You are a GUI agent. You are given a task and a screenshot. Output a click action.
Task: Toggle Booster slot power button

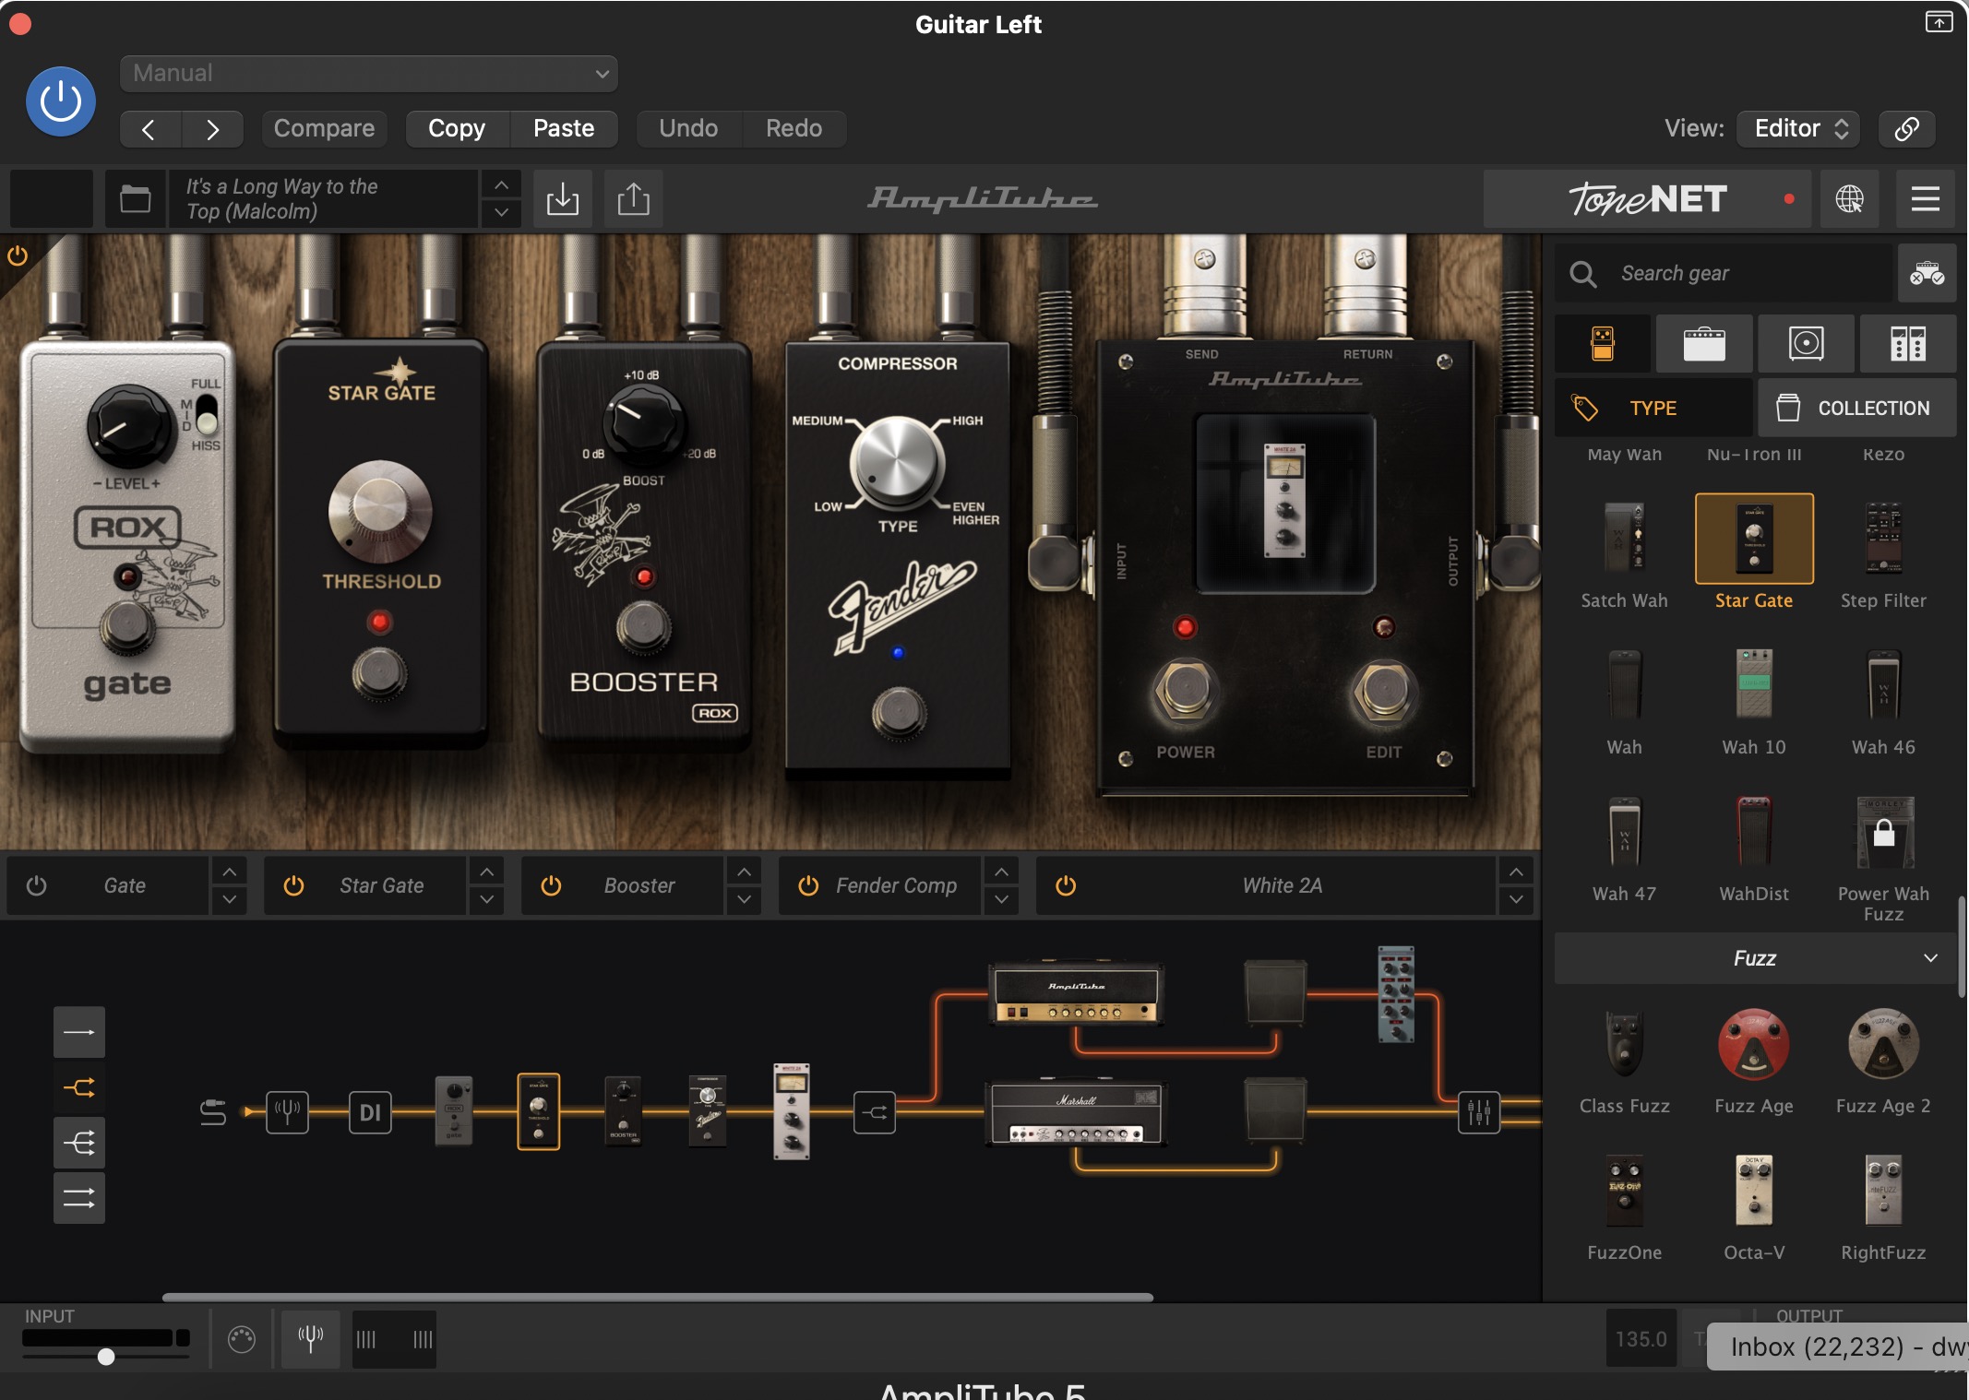click(x=551, y=885)
